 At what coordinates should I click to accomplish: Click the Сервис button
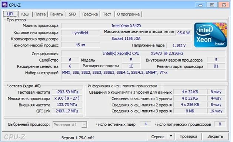158,136
